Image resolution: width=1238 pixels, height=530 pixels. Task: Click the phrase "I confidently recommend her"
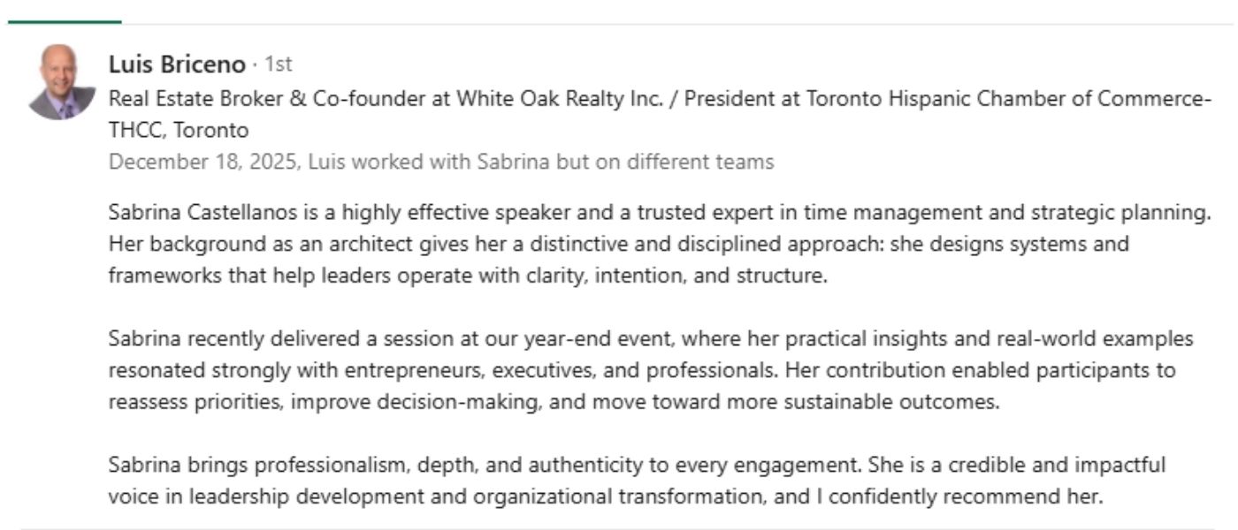click(959, 496)
